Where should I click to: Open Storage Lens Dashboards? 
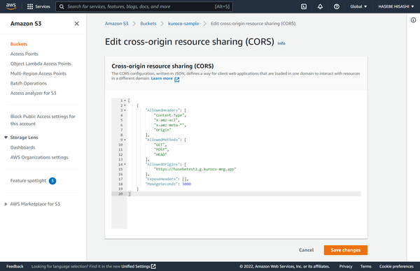click(x=22, y=147)
